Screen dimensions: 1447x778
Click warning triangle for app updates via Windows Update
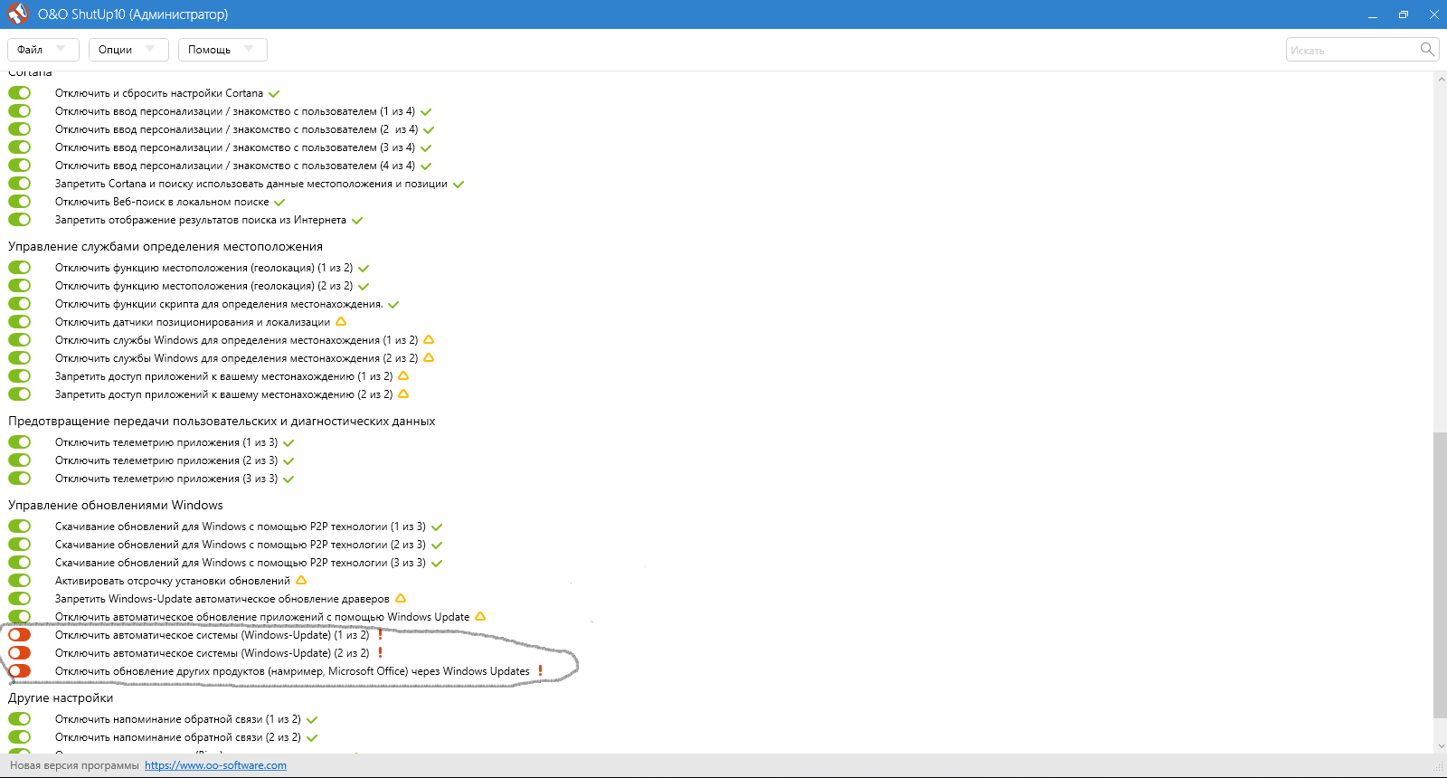pyautogui.click(x=480, y=616)
